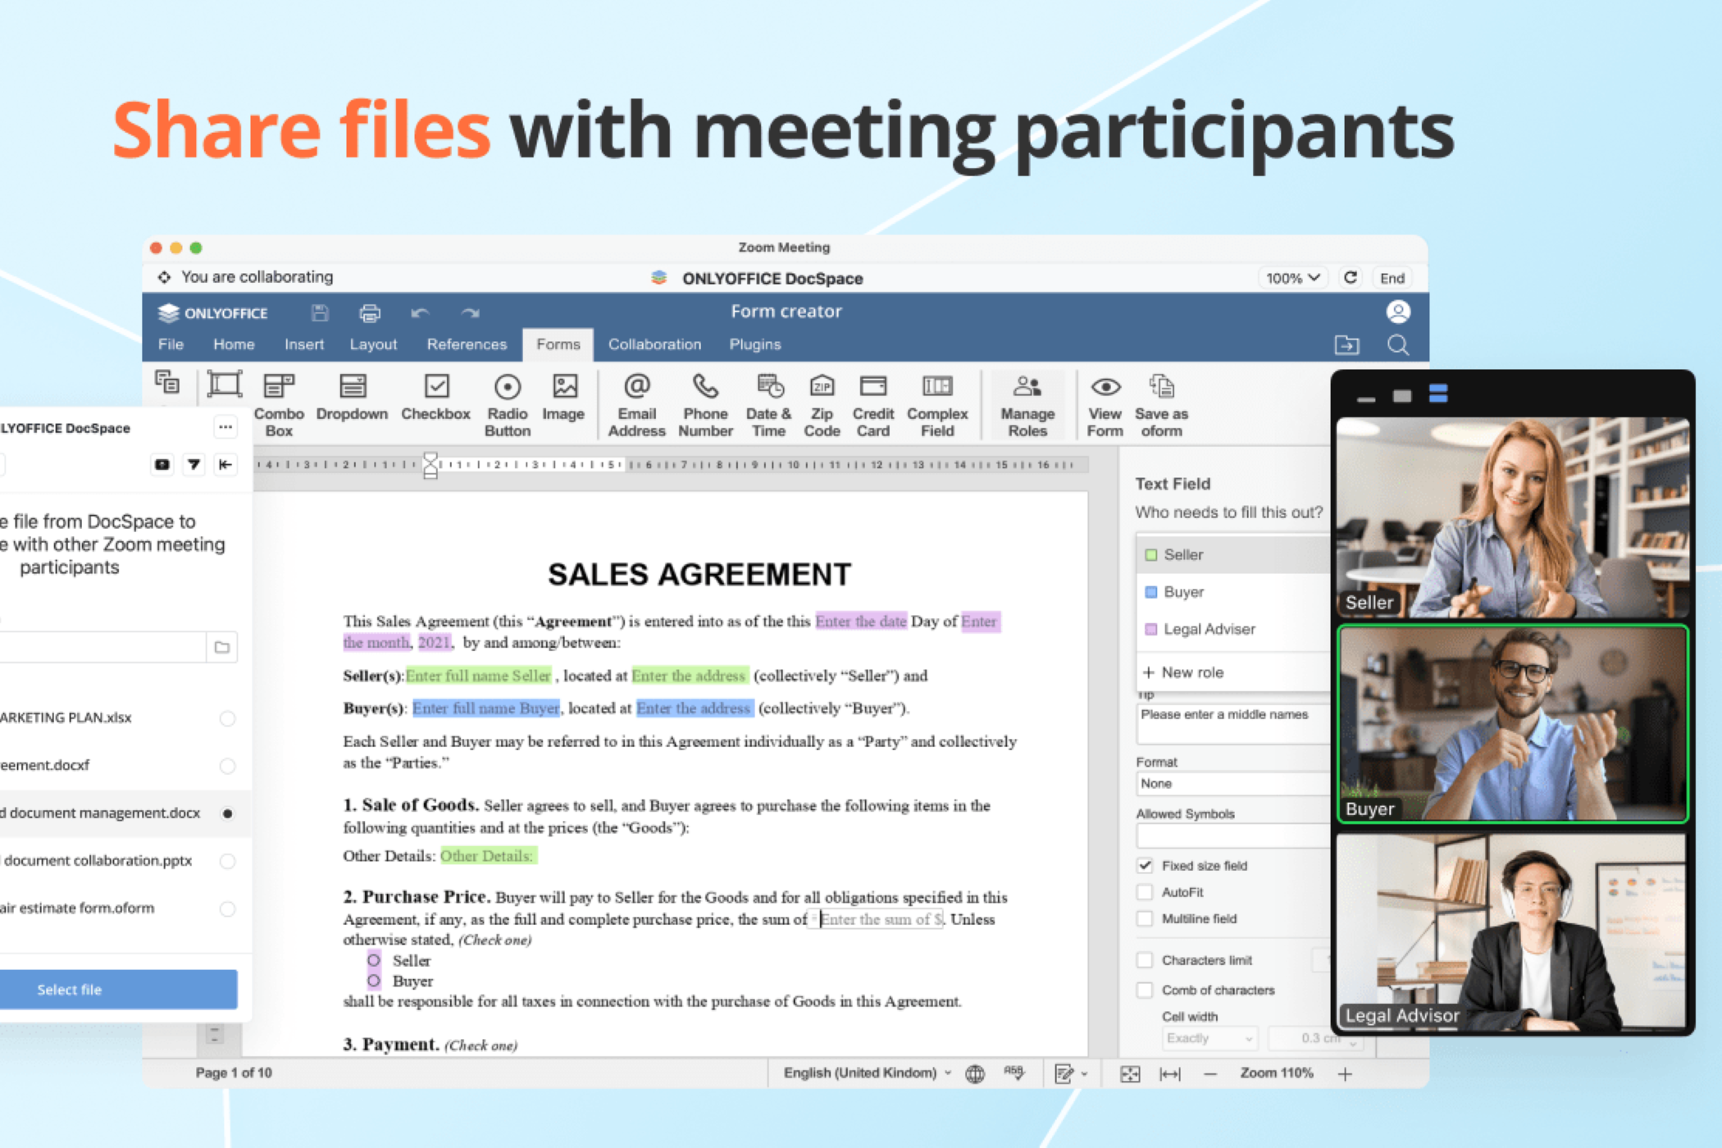This screenshot has width=1722, height=1148.
Task: Open the Cell width Exactly dropdown
Action: (1209, 1038)
